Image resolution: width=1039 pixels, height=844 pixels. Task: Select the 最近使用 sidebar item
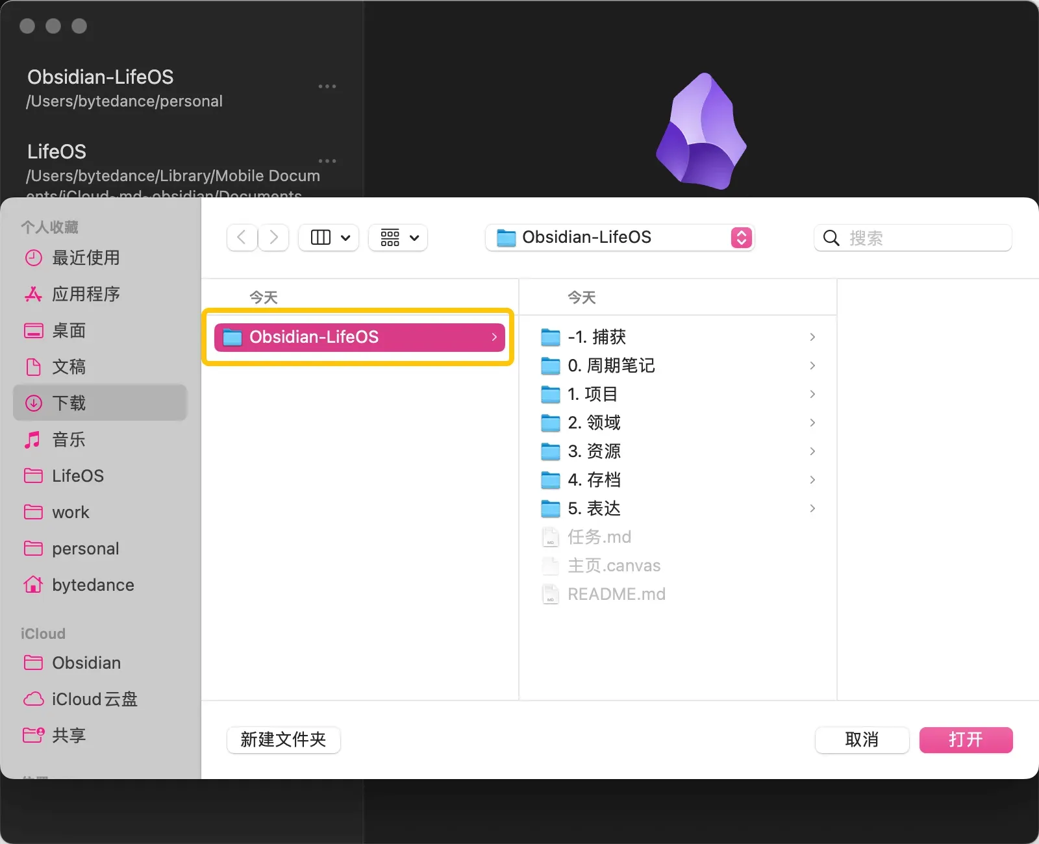(x=85, y=258)
